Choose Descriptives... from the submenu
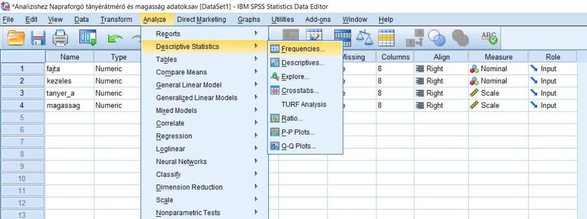 point(305,63)
